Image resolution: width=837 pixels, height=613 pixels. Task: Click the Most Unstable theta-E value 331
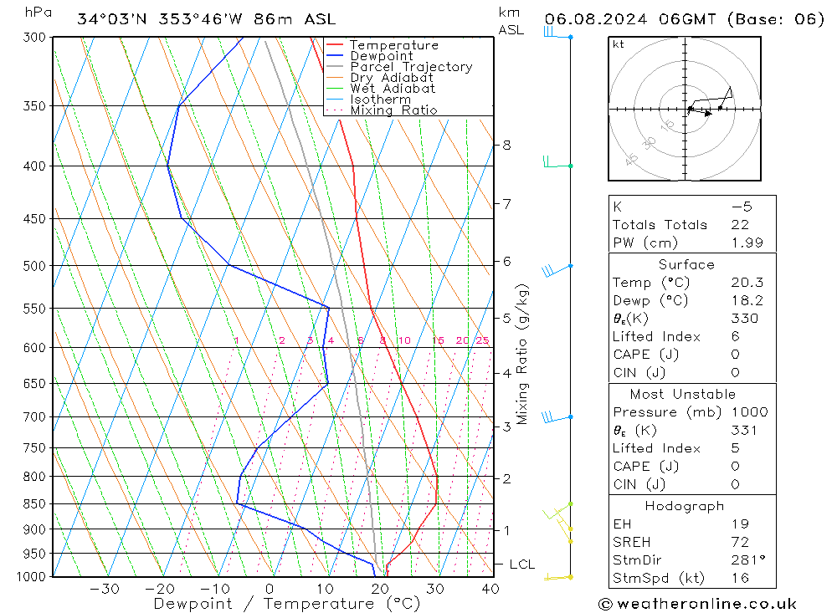point(744,430)
